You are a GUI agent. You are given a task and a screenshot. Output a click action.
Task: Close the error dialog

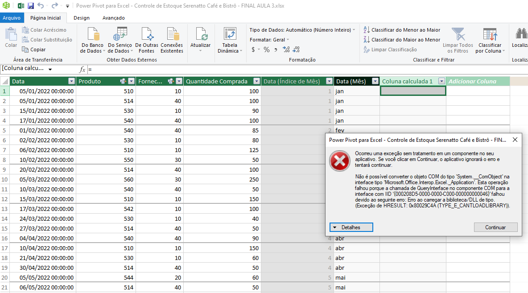(515, 140)
